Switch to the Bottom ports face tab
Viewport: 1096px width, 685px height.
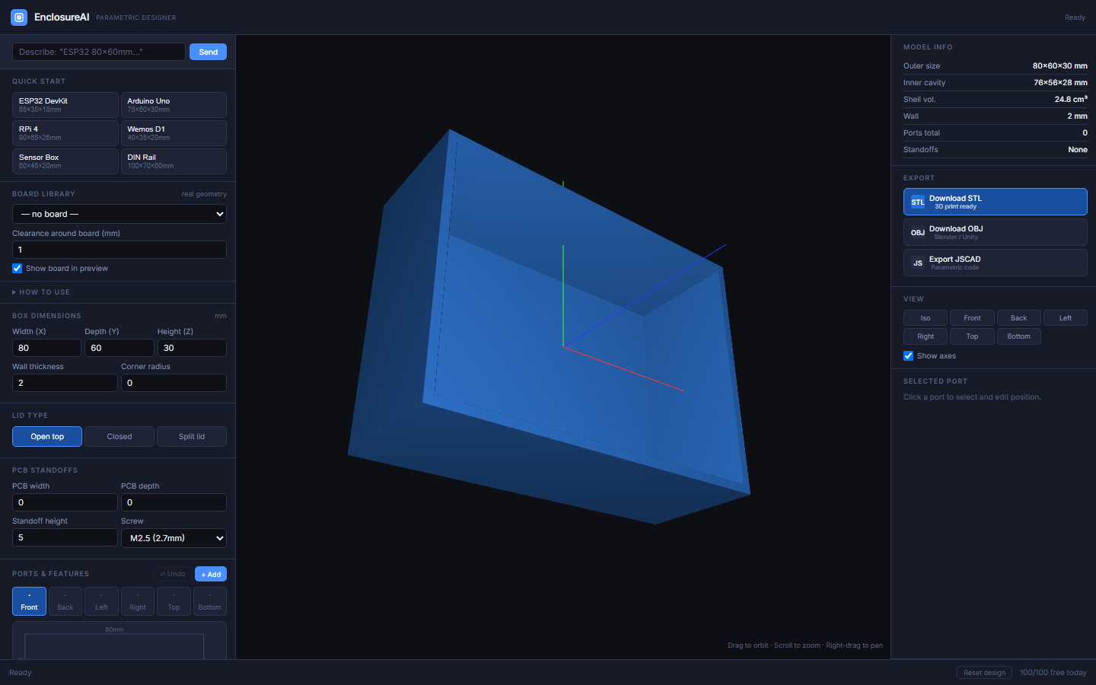[x=210, y=601]
